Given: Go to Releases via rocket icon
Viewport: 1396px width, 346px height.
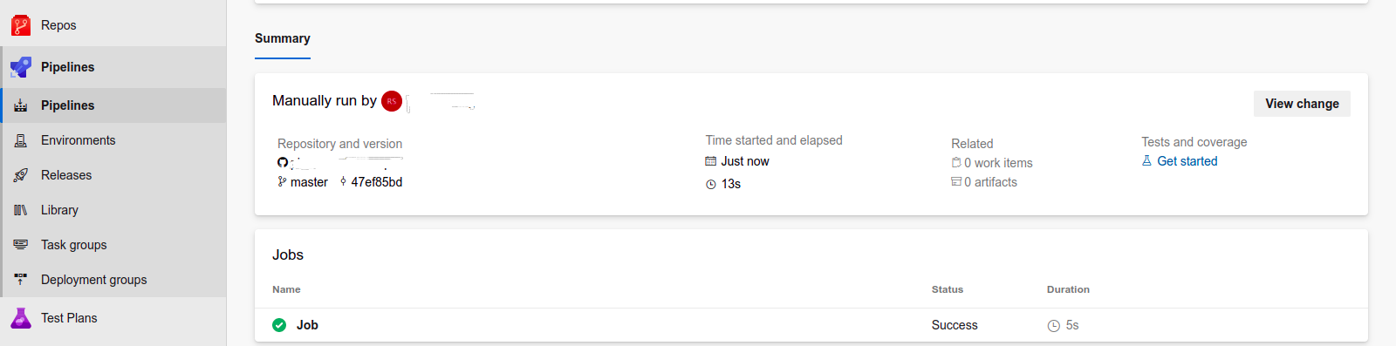Looking at the screenshot, I should coord(21,175).
